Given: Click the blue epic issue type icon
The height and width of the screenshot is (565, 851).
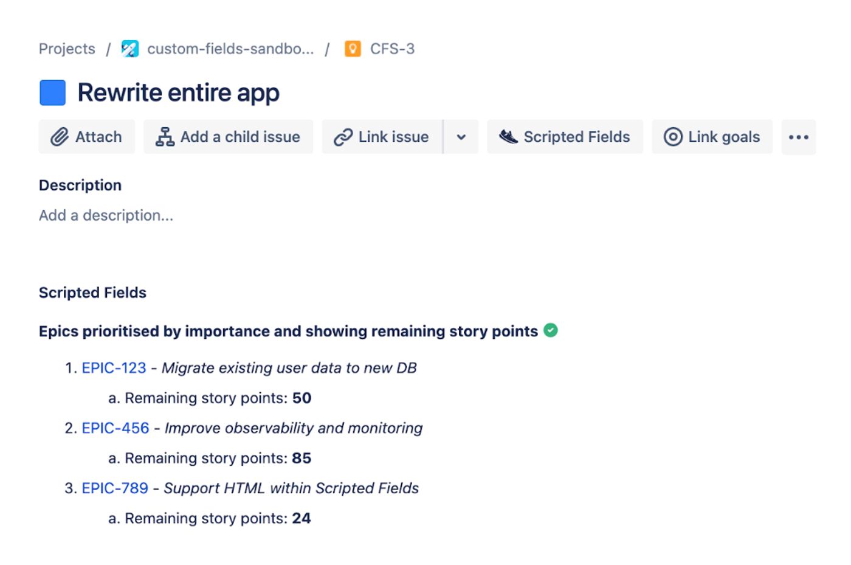Looking at the screenshot, I should (53, 93).
